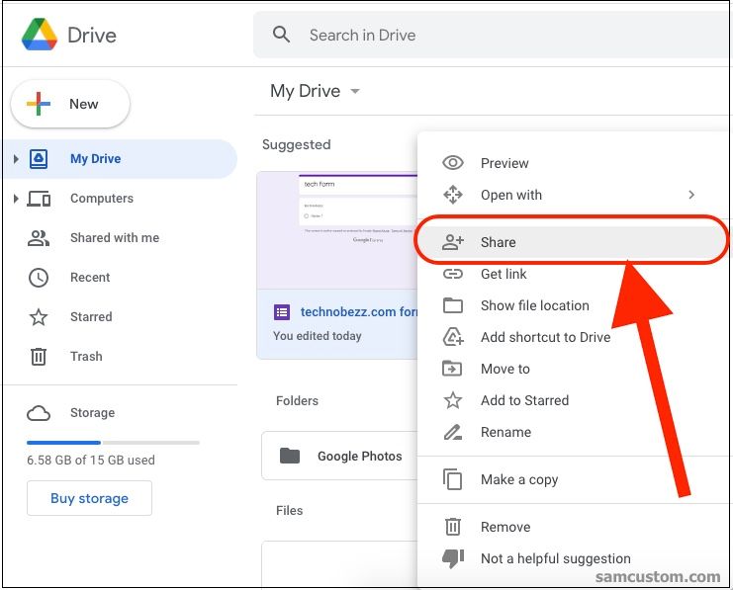This screenshot has height=590, width=733.
Task: Click the thumbs-down icon
Action: [452, 558]
